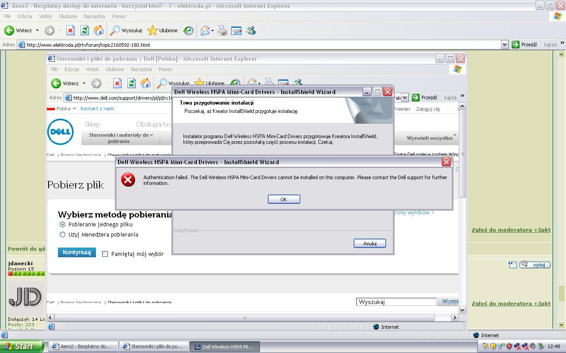Switch to Sterowniki i pliki taskbar item
566x353 pixels.
point(154,347)
